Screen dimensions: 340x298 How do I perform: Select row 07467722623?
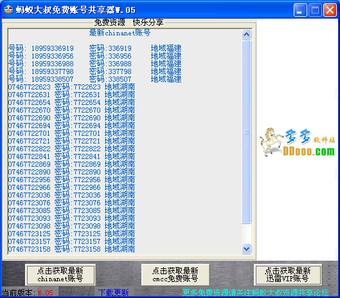71,87
